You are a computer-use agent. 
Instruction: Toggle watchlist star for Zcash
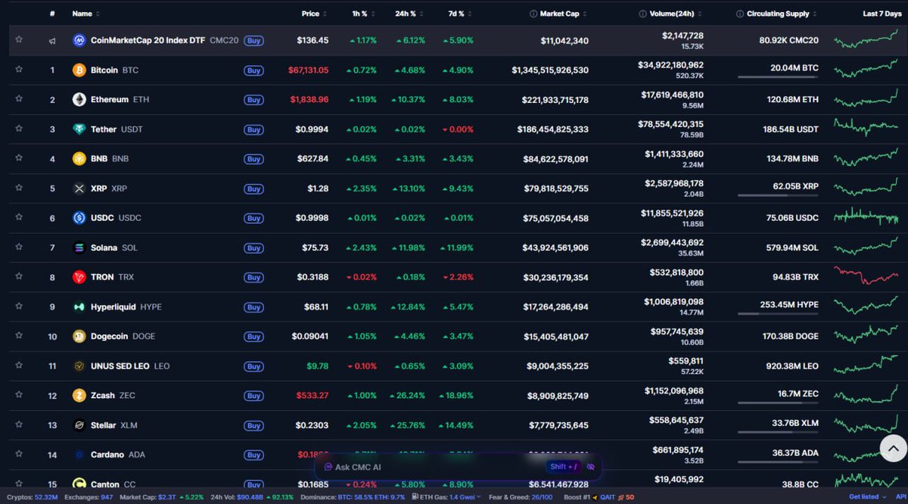(19, 395)
